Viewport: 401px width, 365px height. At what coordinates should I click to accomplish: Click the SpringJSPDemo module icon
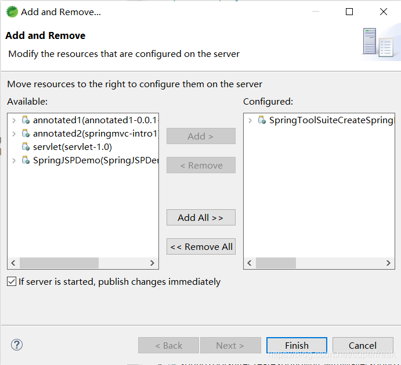(26, 160)
